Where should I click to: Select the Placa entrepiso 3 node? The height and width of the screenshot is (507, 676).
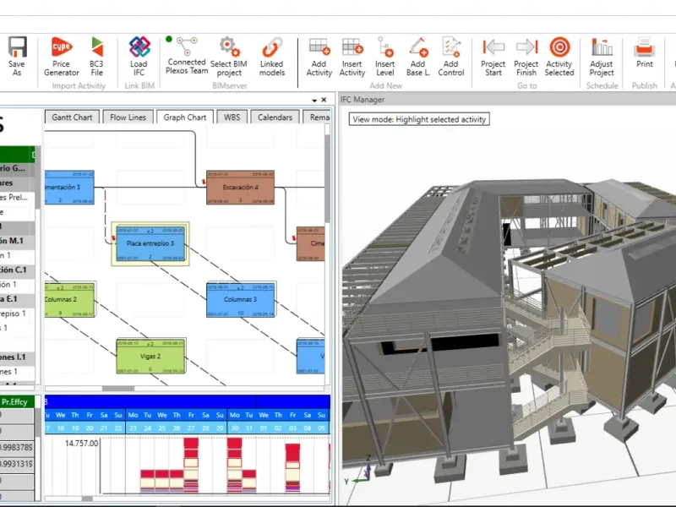point(150,243)
